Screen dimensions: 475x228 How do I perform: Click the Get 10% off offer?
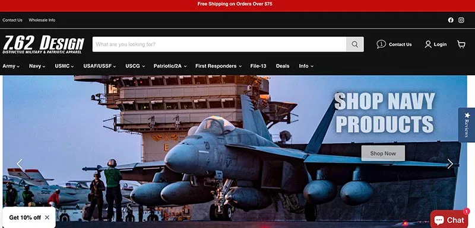[x=25, y=217]
